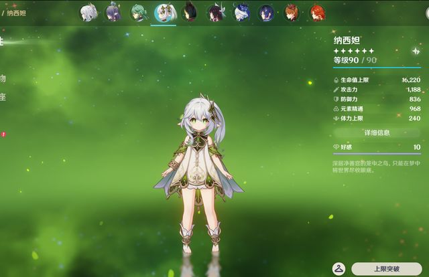Click the 防御力 label
The height and width of the screenshot is (277, 429).
pyautogui.click(x=349, y=99)
